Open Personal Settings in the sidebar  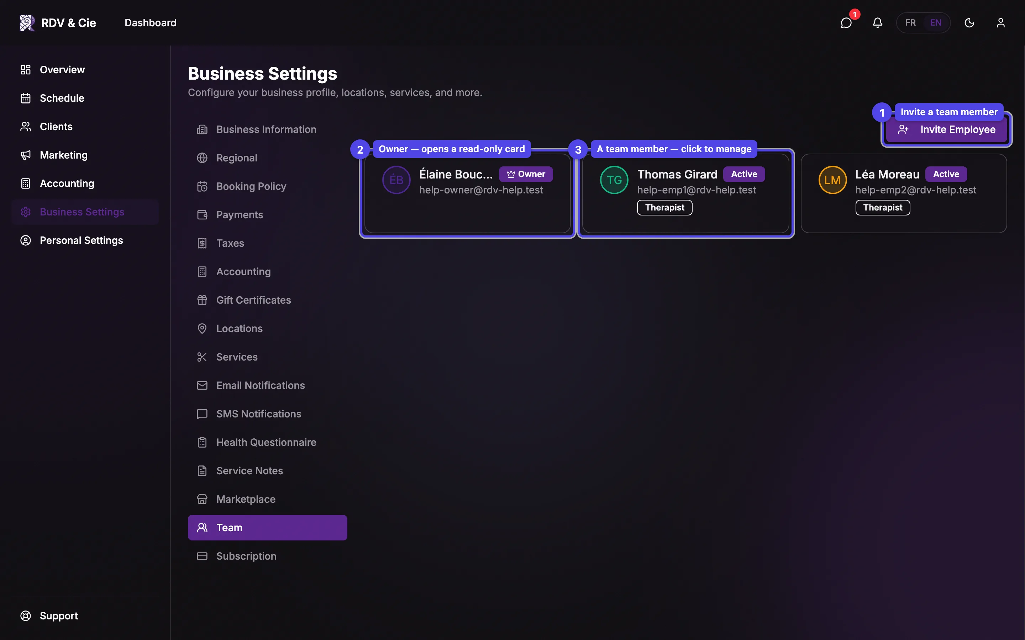click(x=85, y=240)
